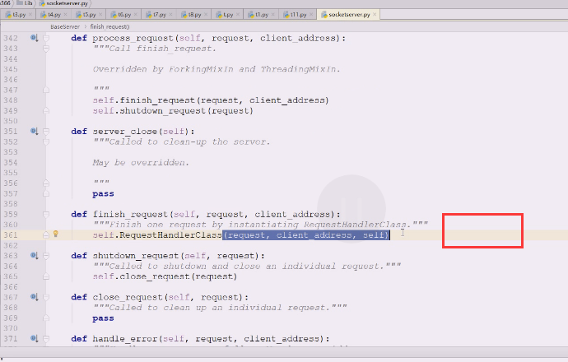Viewport: 568px width, 362px height.
Task: Click the 'handle_error' function name
Action: [x=124, y=339]
